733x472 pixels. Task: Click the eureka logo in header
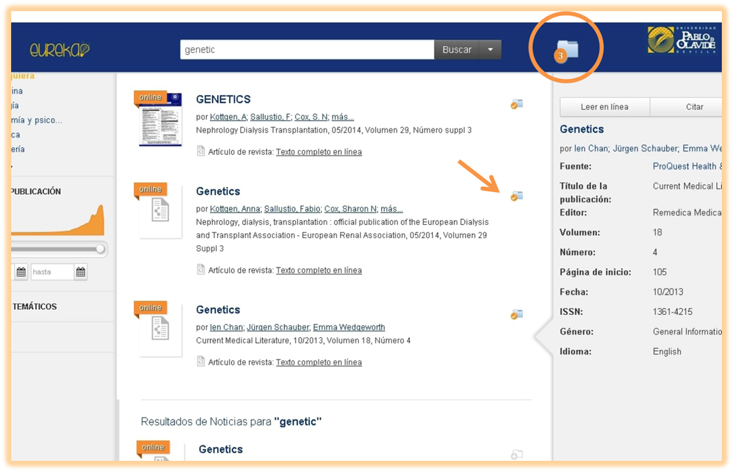pos(60,50)
